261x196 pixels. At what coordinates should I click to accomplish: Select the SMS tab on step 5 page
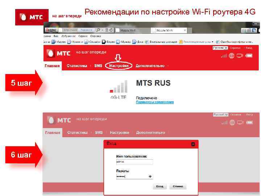pos(98,66)
